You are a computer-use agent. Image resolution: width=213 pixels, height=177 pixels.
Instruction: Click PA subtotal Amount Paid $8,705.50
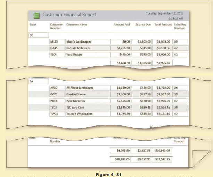120,151
